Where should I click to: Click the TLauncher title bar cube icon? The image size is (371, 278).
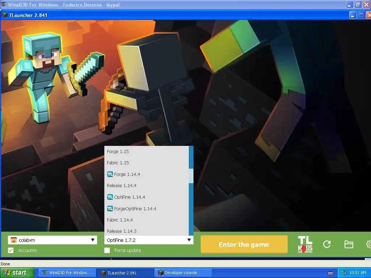pyautogui.click(x=4, y=15)
